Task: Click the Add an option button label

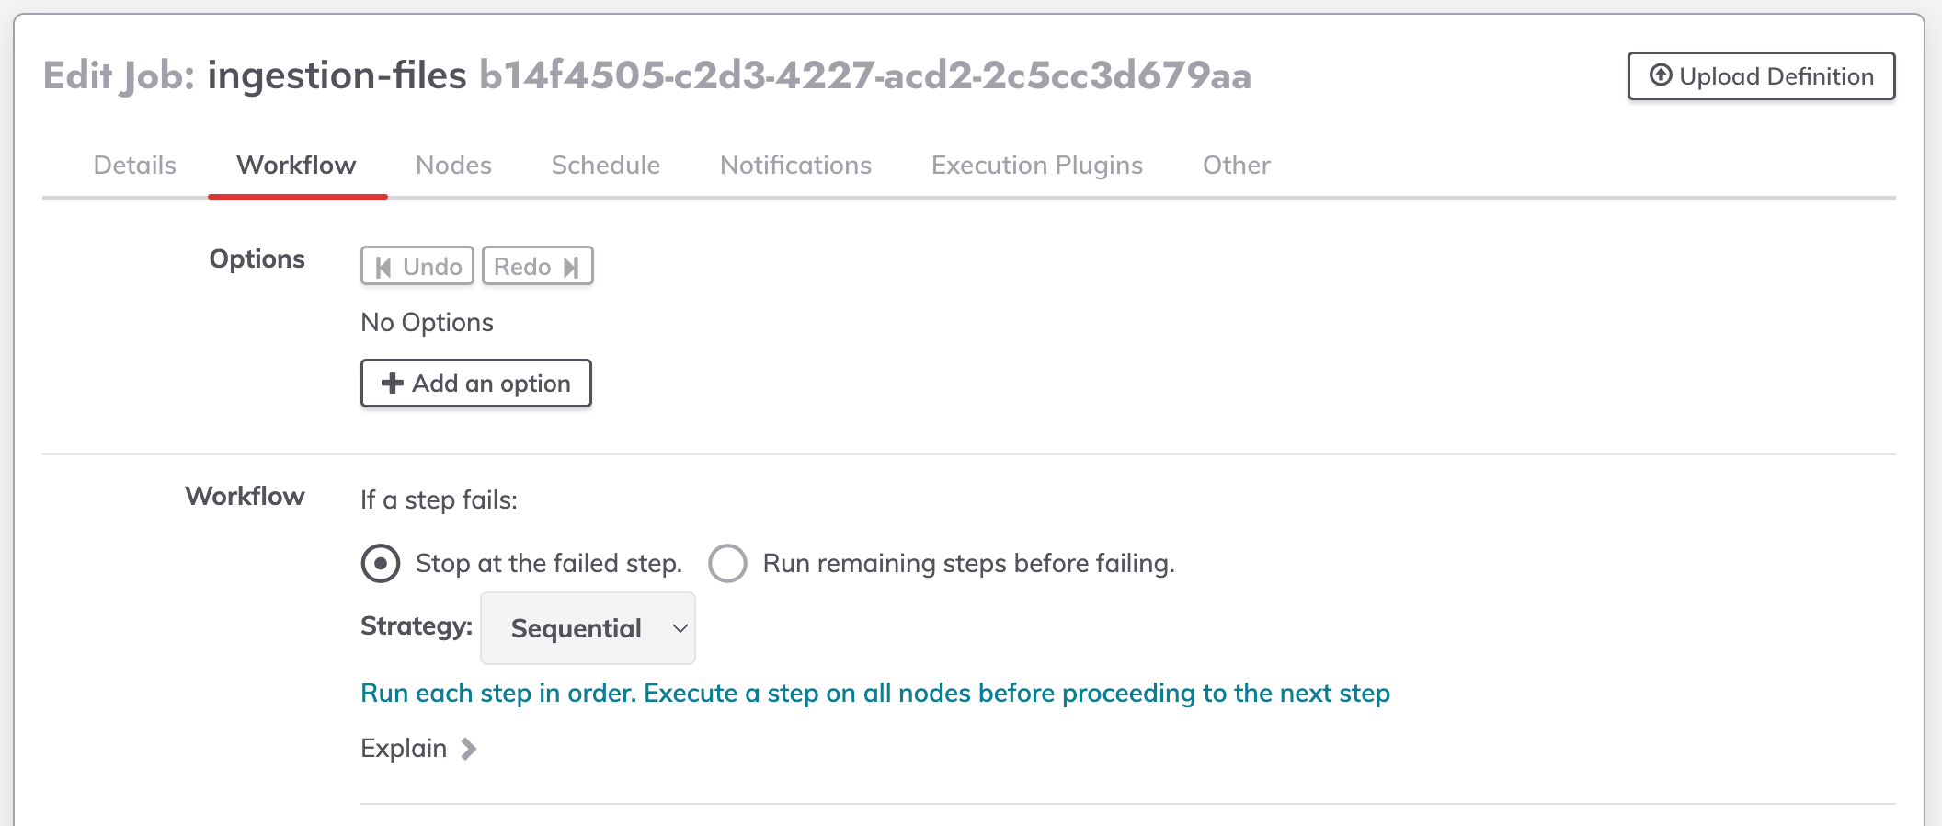Action: click(491, 384)
